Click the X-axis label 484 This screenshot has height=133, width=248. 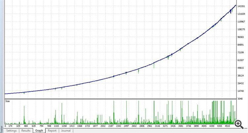click(x=26, y=126)
